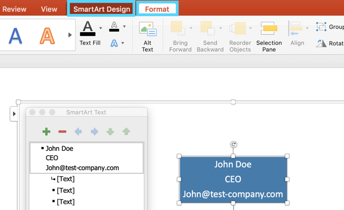Image resolution: width=344 pixels, height=210 pixels.
Task: Click the Group objects button
Action: tap(330, 27)
